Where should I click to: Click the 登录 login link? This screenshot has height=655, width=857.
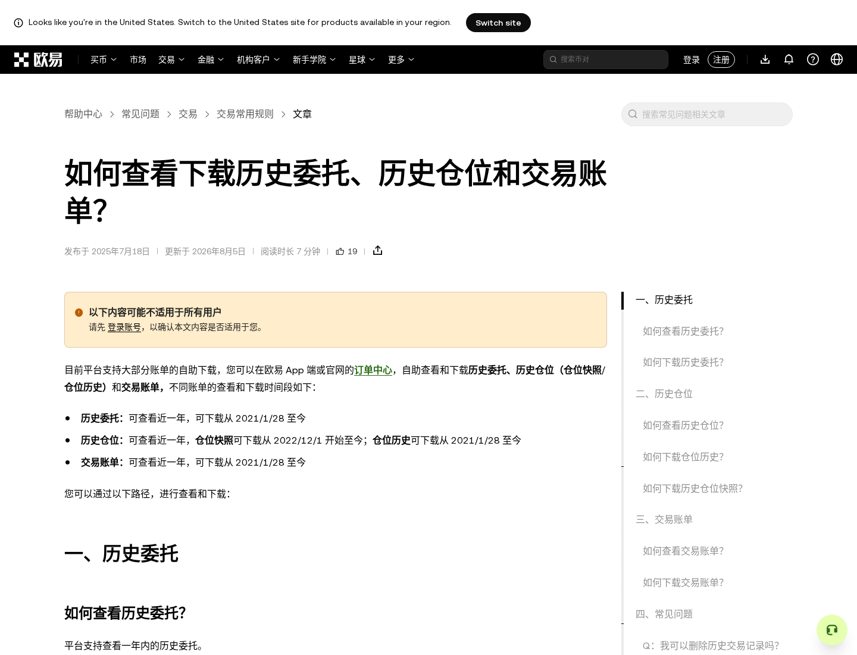(692, 60)
